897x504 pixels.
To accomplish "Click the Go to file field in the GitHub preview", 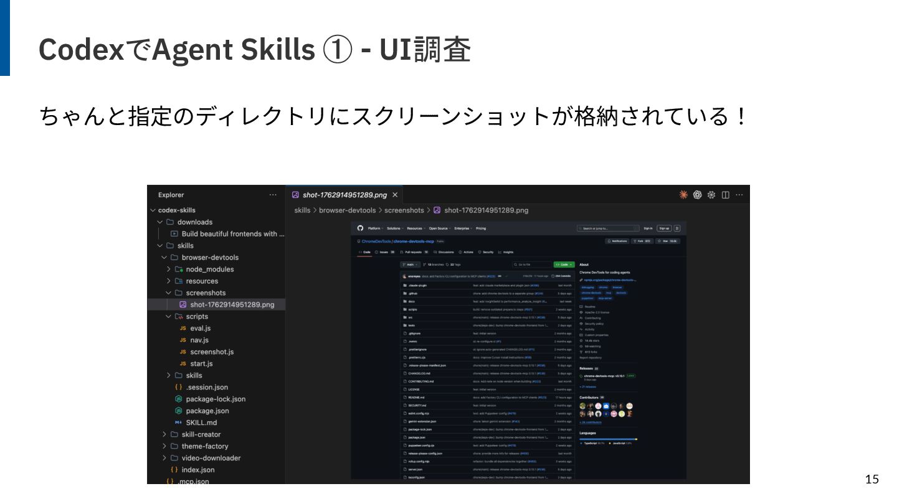I will click(531, 264).
